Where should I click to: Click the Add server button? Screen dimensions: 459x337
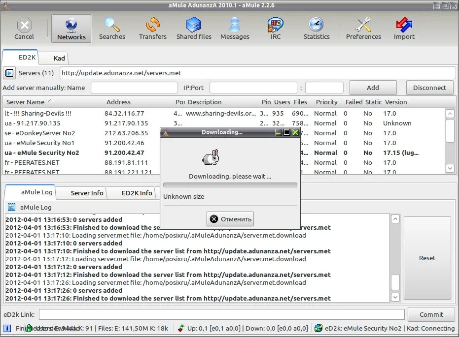pyautogui.click(x=373, y=88)
